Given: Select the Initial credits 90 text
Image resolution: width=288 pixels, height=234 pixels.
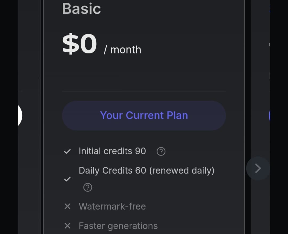Looking at the screenshot, I should (x=112, y=151).
